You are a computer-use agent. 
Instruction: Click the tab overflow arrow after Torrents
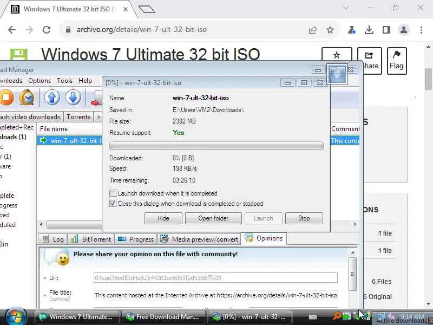98,117
